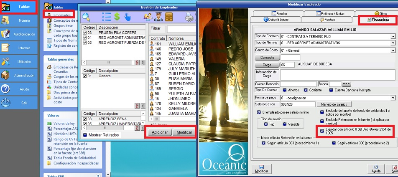Viewport: 398px width, 177px height.
Task: Click the blue hand pointer icon
Action: pyautogui.click(x=128, y=17)
